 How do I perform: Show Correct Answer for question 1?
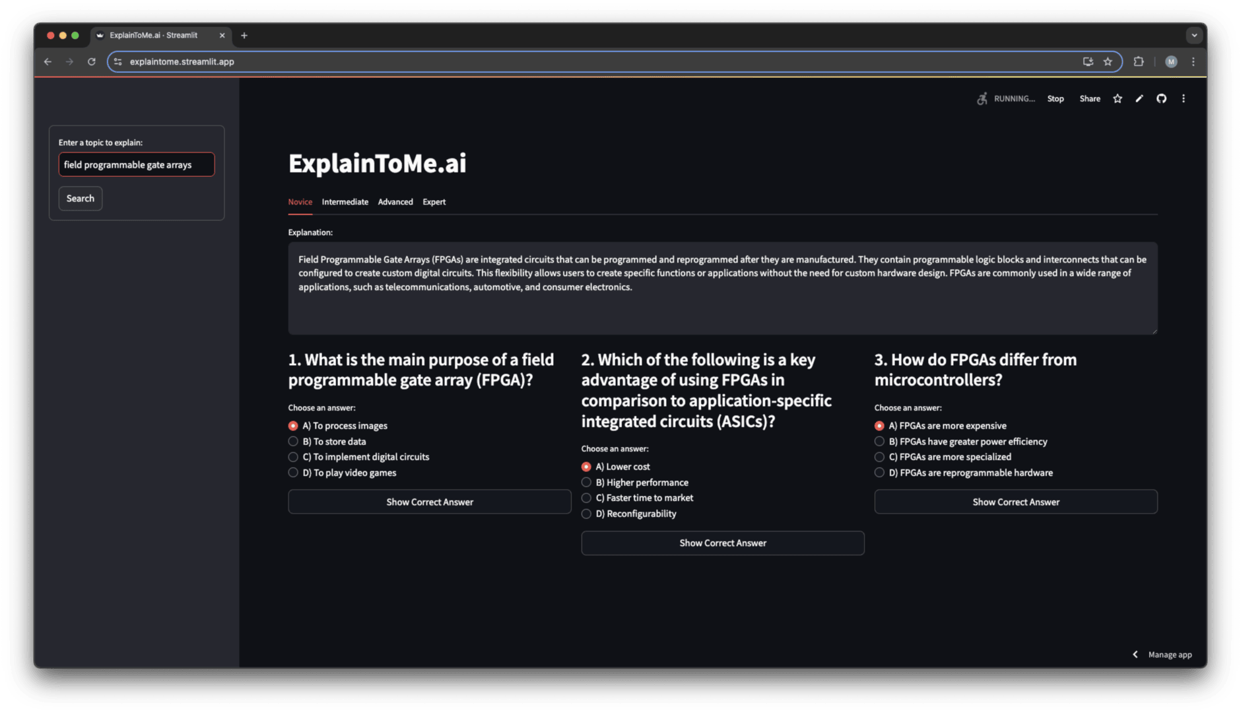click(x=430, y=502)
